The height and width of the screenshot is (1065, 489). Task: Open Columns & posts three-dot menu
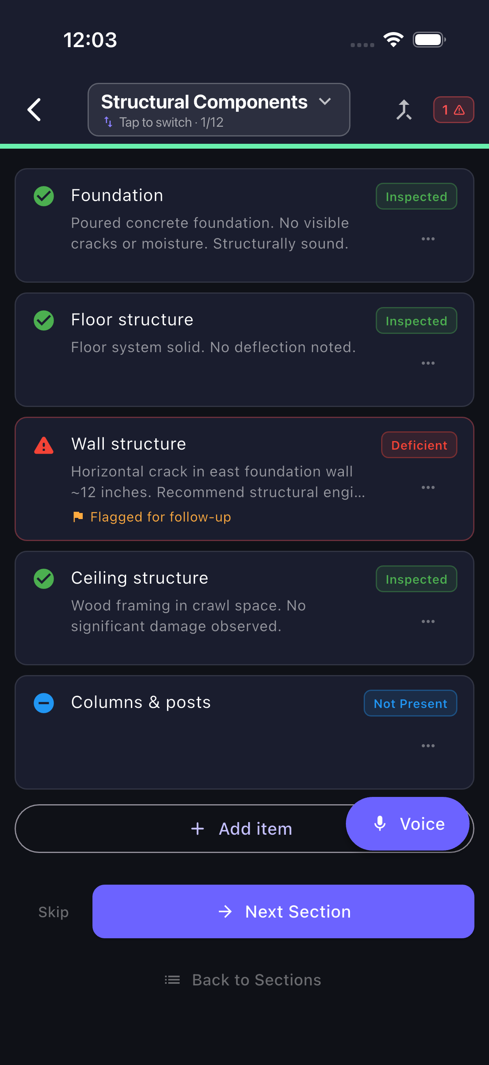tap(428, 746)
